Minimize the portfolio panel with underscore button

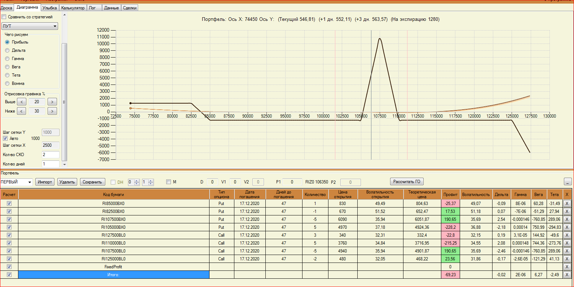click(568, 182)
